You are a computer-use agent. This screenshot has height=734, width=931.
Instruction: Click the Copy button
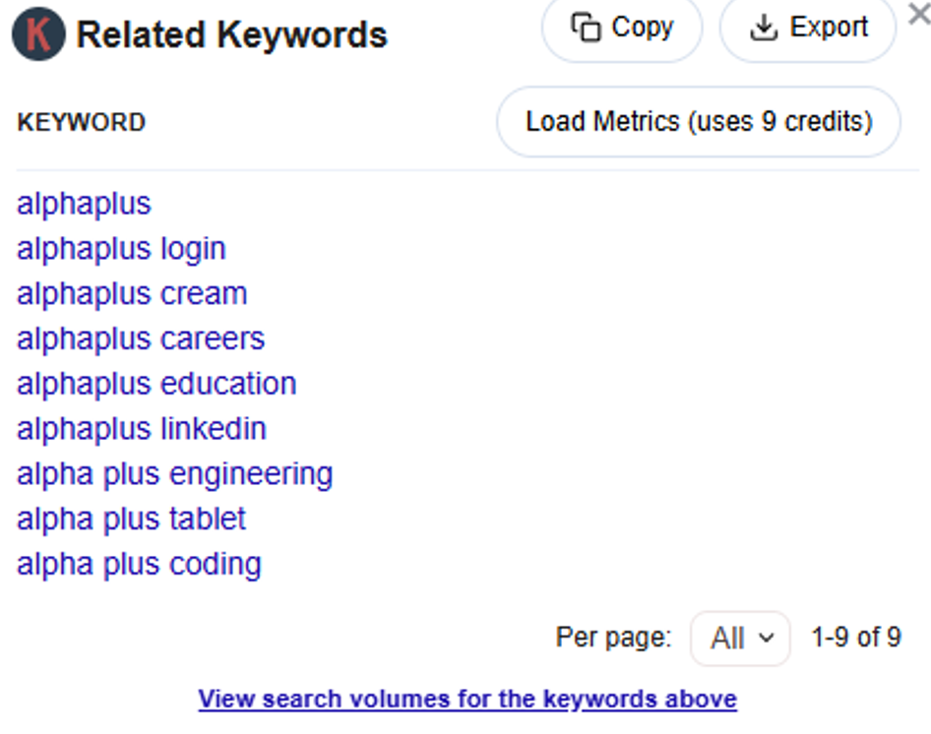(x=622, y=28)
